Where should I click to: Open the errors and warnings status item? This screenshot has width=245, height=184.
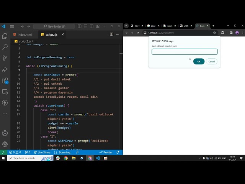pyautogui.click(x=15, y=153)
